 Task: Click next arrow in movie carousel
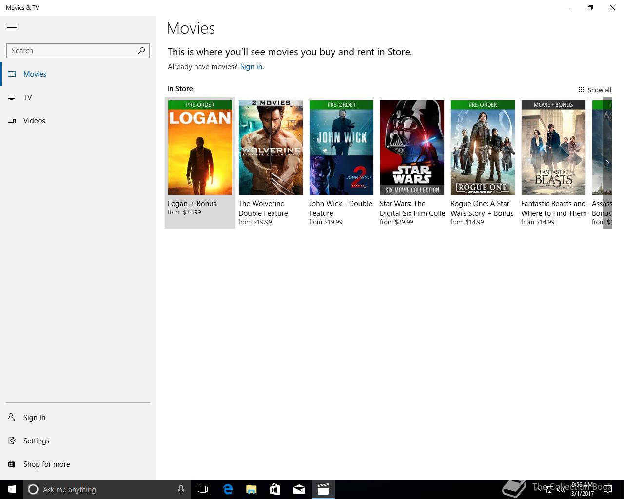(x=607, y=163)
